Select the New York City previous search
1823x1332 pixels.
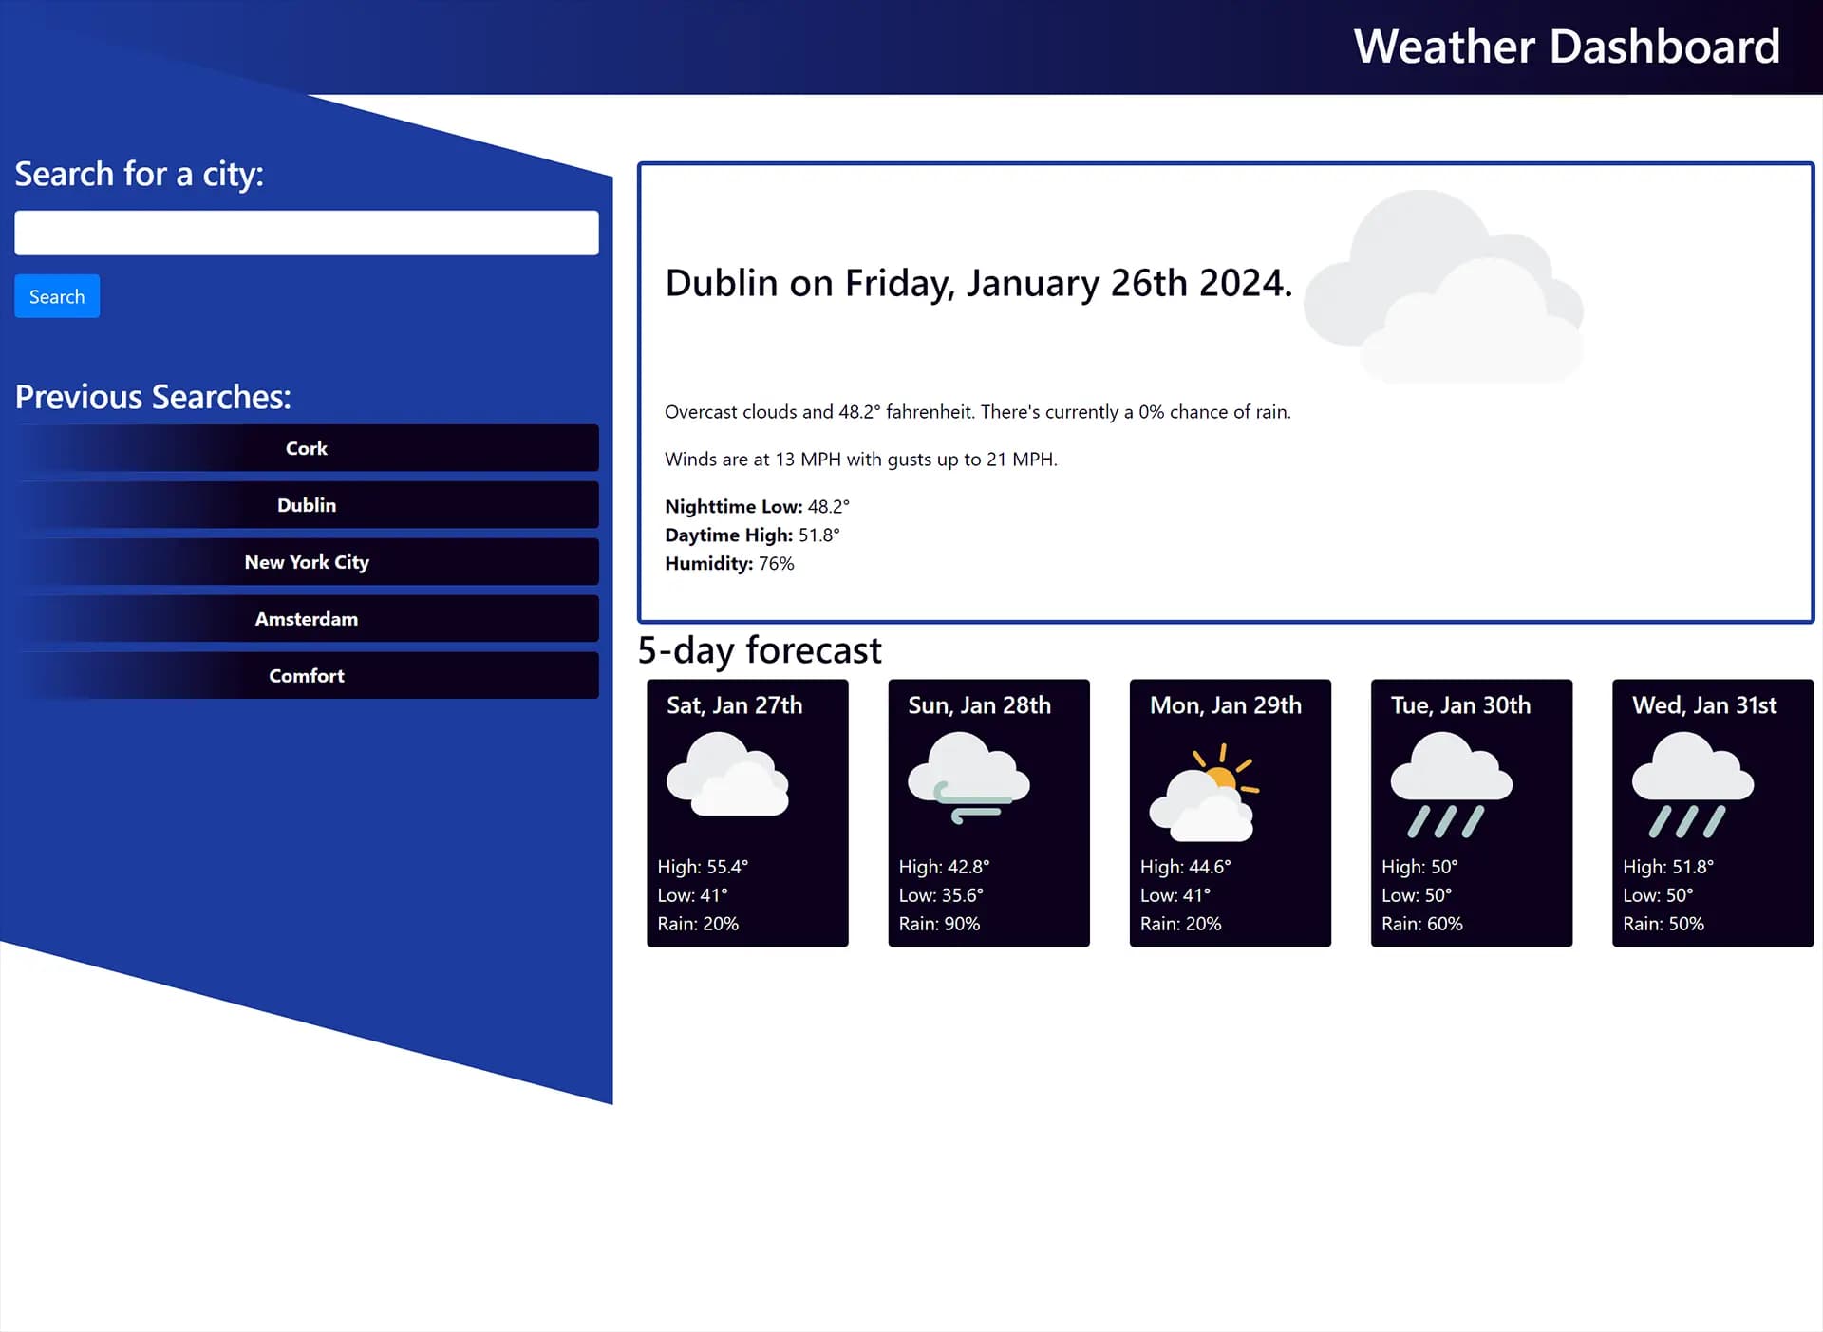click(306, 562)
